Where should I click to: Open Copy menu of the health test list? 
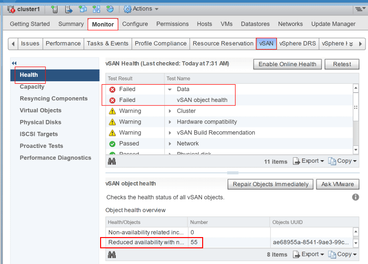(x=342, y=161)
